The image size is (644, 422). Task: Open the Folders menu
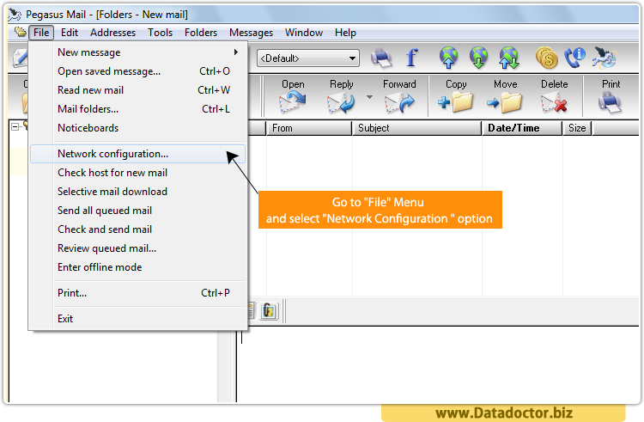click(x=201, y=33)
